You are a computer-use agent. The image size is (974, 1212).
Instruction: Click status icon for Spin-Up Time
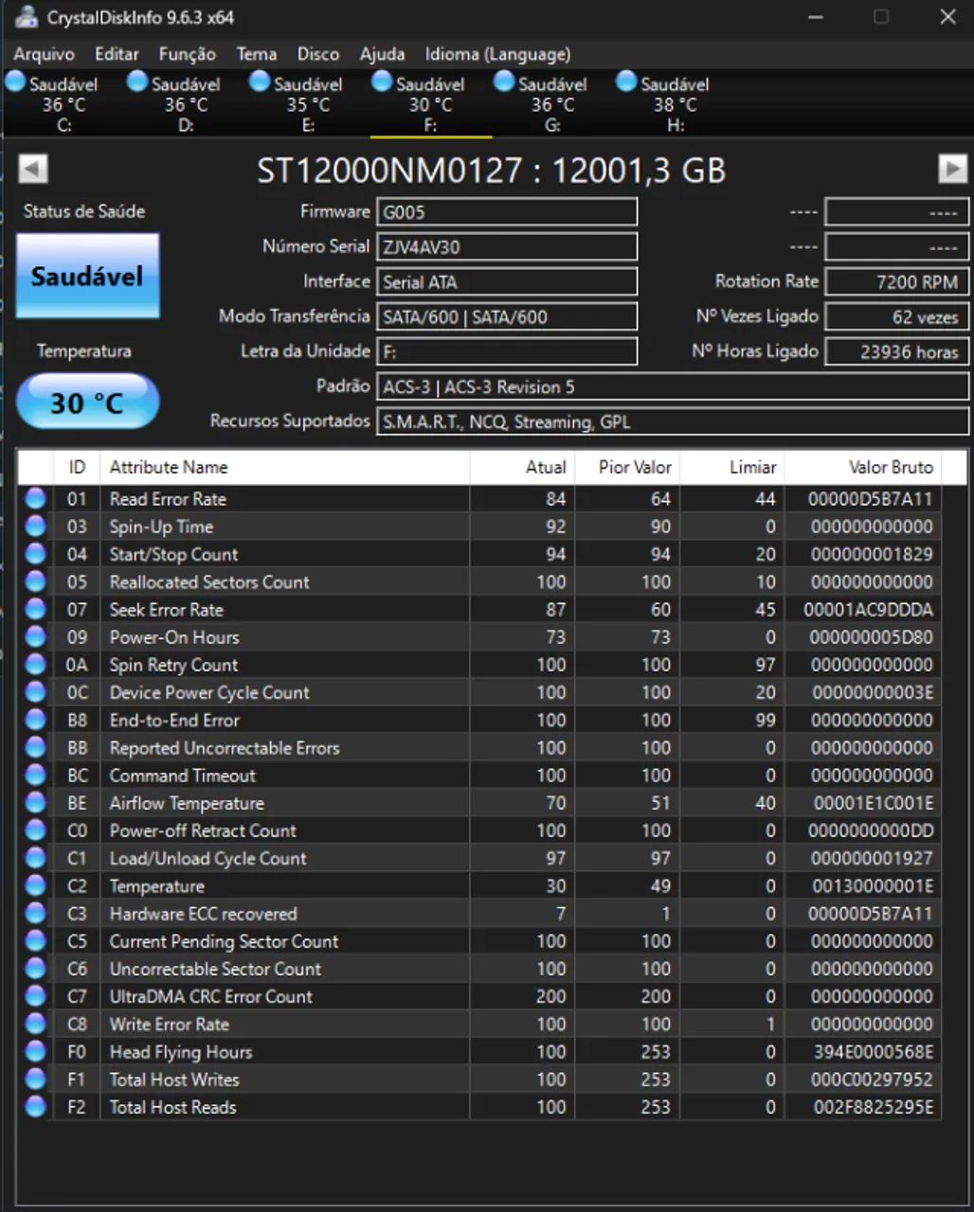[x=35, y=526]
